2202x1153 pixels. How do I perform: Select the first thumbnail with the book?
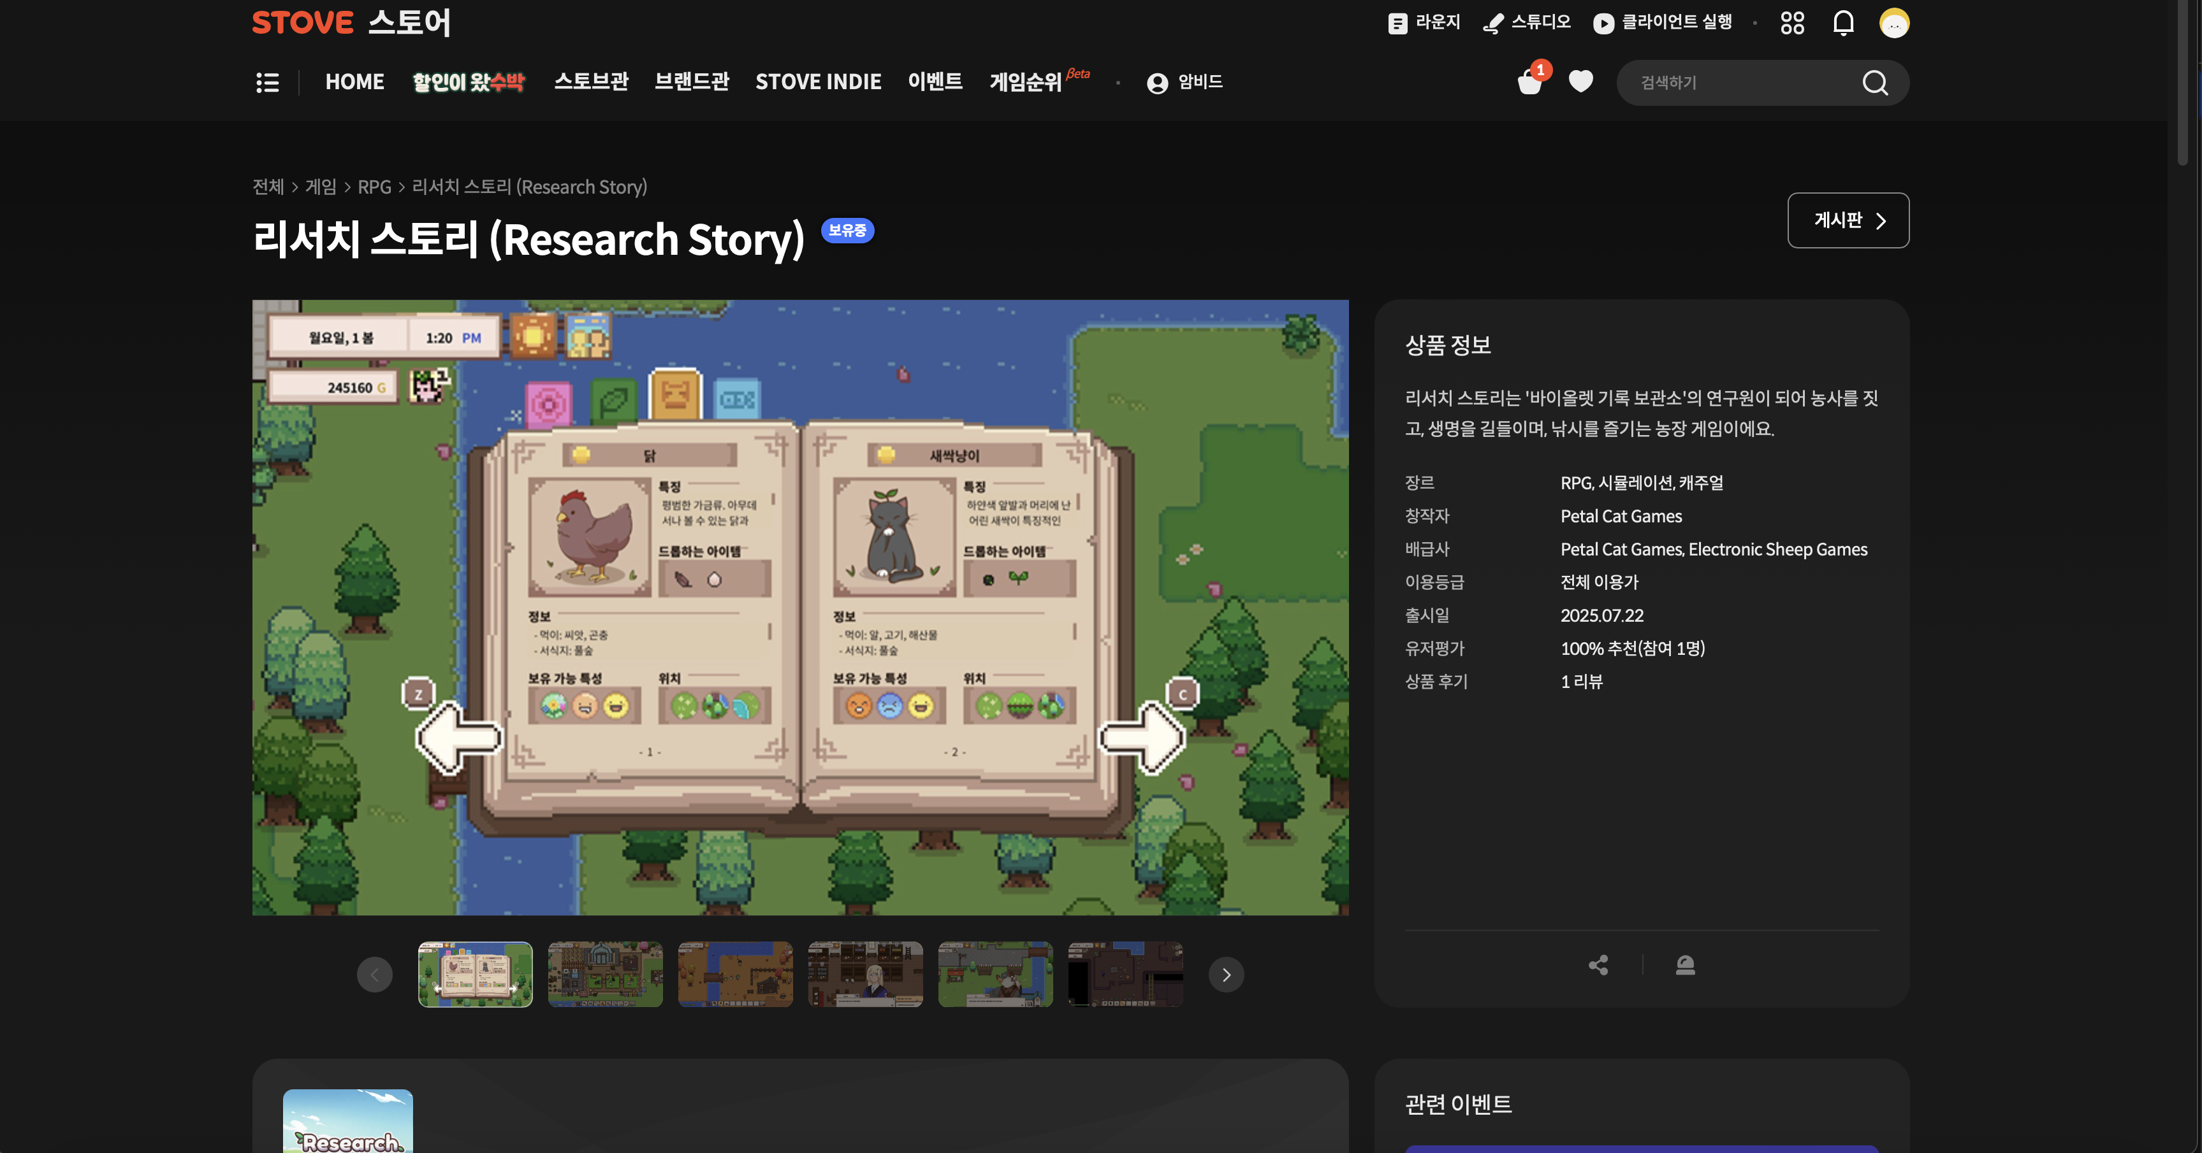(x=476, y=975)
